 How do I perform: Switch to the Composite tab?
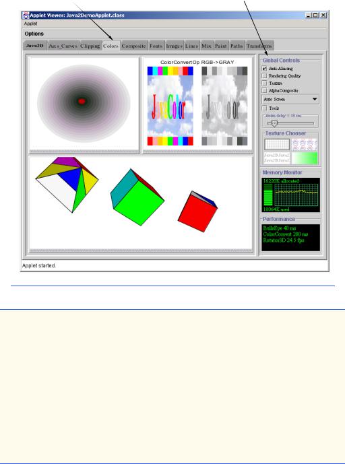pyautogui.click(x=134, y=46)
